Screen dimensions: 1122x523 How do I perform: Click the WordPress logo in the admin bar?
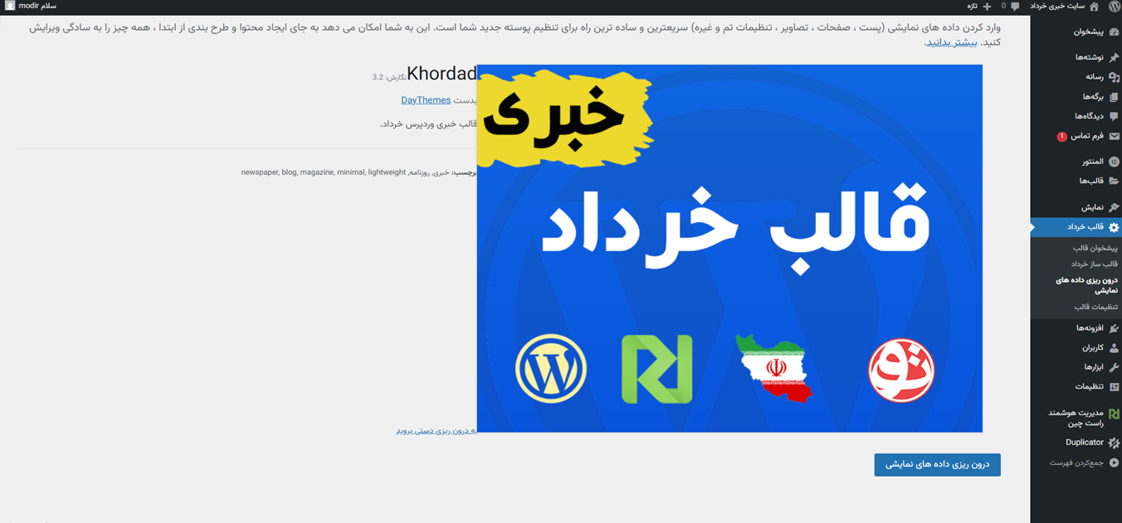[x=1114, y=6]
